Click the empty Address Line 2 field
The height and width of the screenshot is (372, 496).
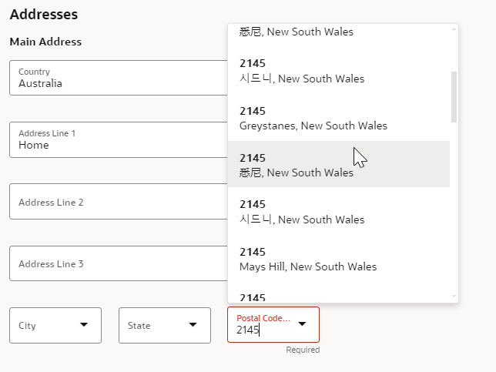(x=119, y=202)
